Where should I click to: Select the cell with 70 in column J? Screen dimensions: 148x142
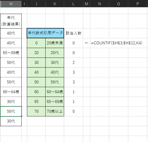coord(36,111)
